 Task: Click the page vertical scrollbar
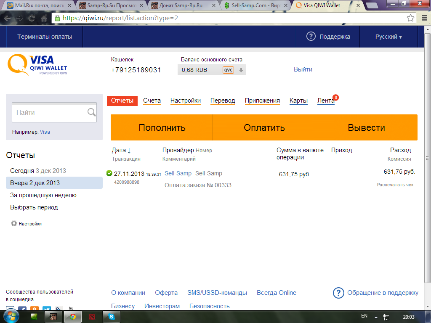pyautogui.click(x=428, y=158)
